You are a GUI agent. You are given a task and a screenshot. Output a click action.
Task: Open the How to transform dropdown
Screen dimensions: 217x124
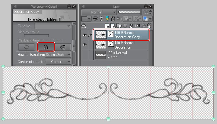[58, 55]
